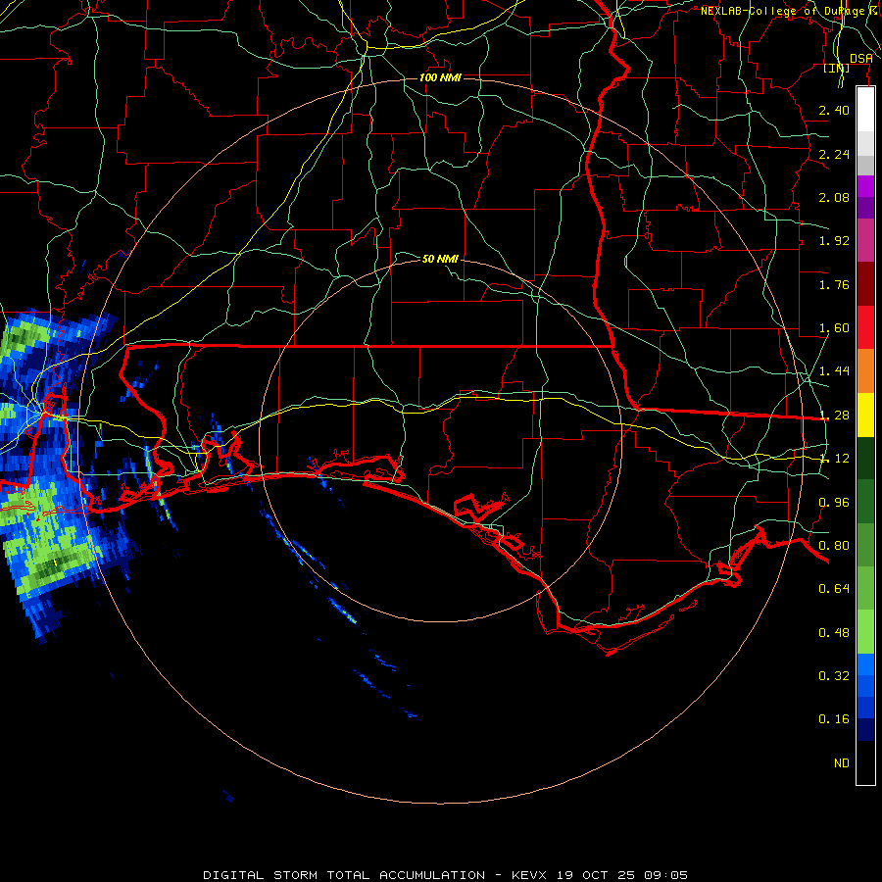The width and height of the screenshot is (882, 882).
Task: Click the '[IN]' units label
Action: [x=837, y=68]
